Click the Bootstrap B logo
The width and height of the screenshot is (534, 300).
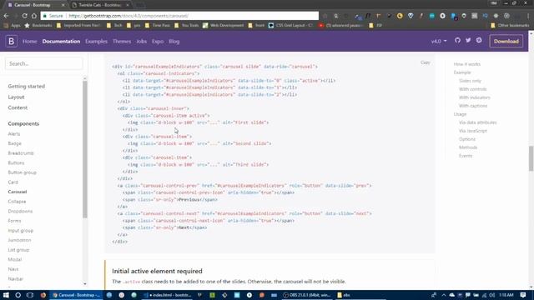11,41
